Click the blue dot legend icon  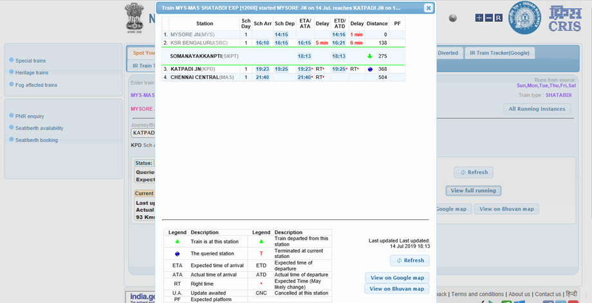(x=177, y=254)
